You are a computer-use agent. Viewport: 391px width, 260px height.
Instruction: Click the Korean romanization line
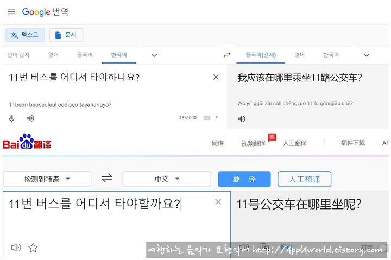(60, 105)
